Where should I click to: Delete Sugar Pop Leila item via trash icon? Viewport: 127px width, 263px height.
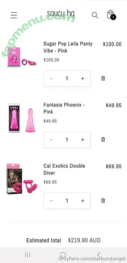(x=103, y=78)
